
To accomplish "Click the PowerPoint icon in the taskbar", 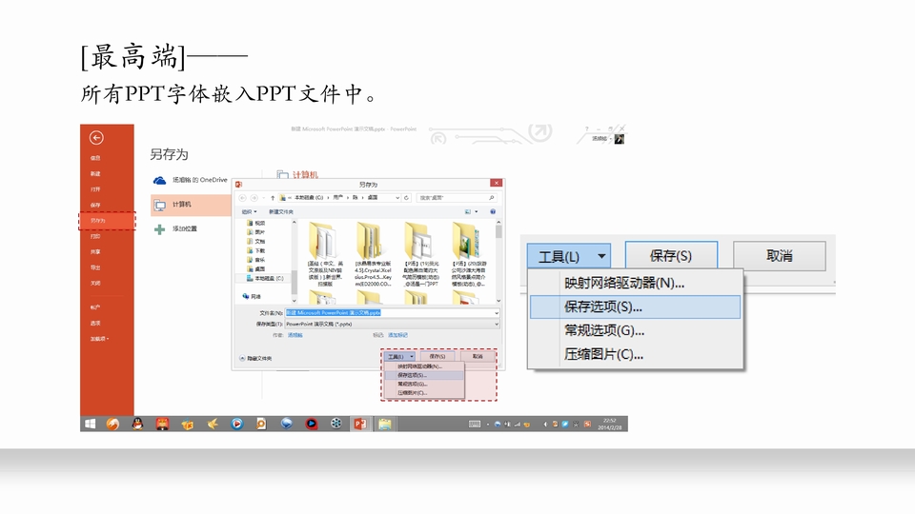I will click(360, 424).
